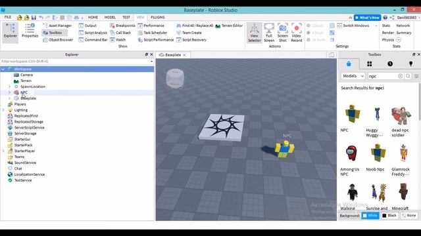Open the Watch window

(x=118, y=39)
